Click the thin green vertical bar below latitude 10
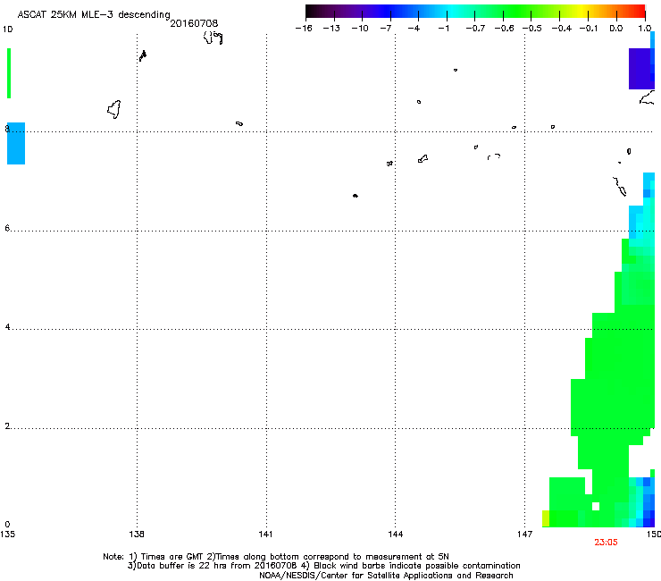The image size is (661, 581). click(x=9, y=73)
